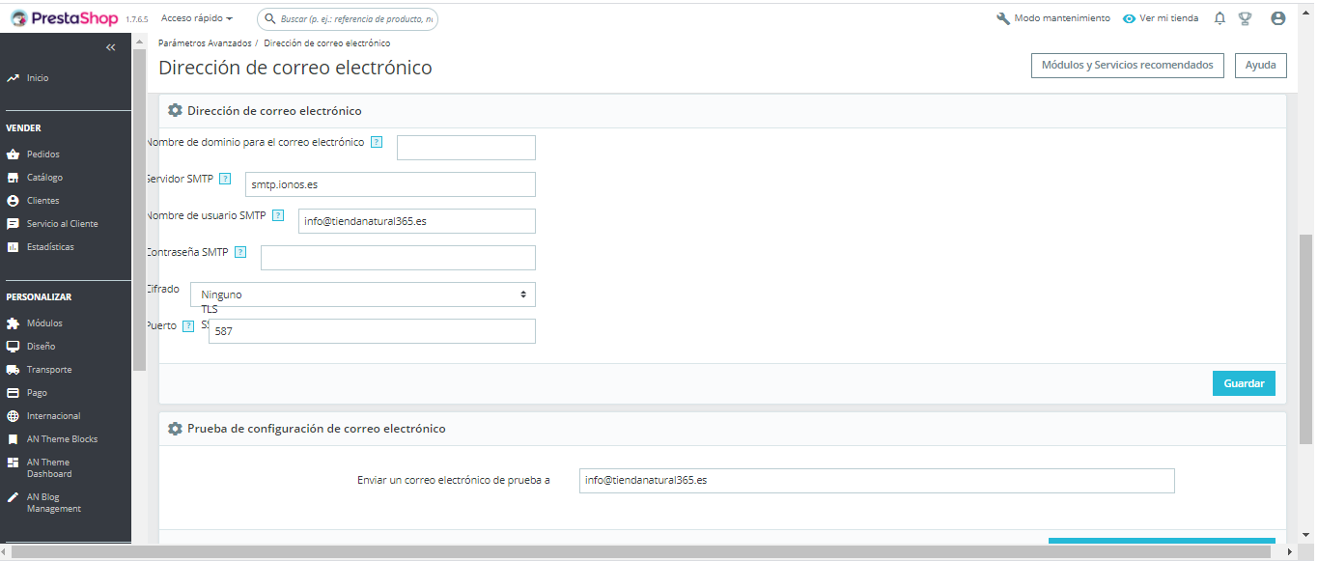Click the Prueba de configuración panel gear icon
This screenshot has width=1318, height=561.
[x=175, y=429]
